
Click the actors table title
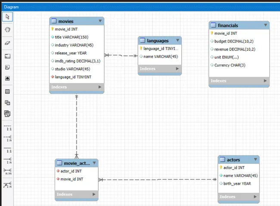233,160
